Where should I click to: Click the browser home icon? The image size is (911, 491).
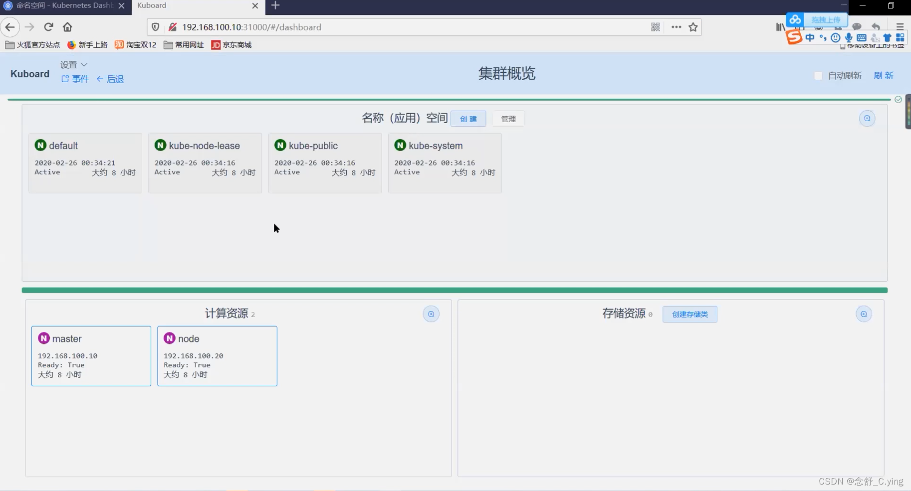click(x=67, y=27)
